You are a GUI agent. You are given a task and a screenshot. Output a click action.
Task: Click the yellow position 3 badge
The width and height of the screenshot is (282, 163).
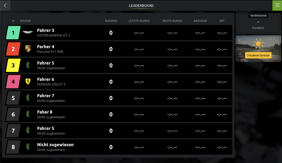click(13, 66)
